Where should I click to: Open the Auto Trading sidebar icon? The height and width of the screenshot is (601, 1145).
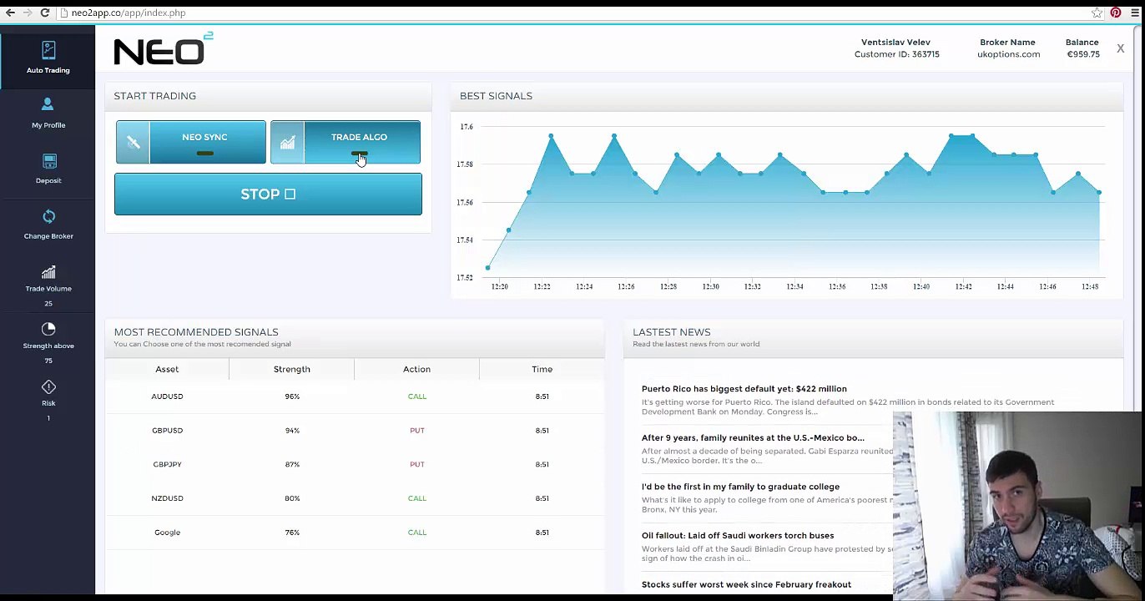click(x=48, y=50)
